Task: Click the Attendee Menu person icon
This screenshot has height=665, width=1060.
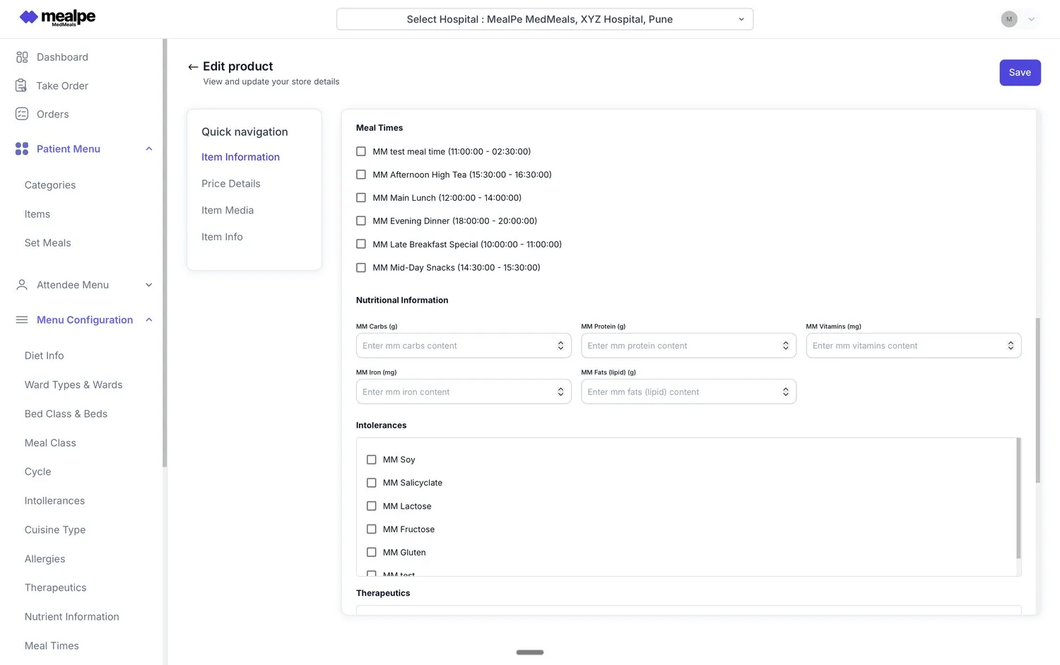Action: pos(22,285)
